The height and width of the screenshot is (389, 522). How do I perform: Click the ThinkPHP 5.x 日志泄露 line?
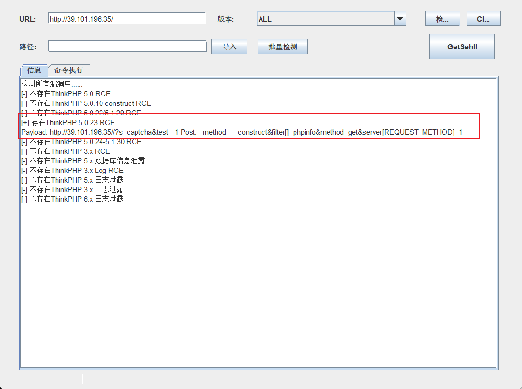click(72, 180)
